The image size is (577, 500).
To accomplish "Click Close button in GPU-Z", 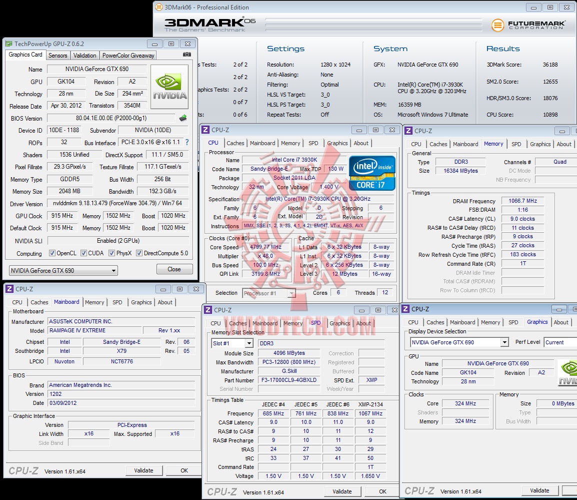I will 174,269.
